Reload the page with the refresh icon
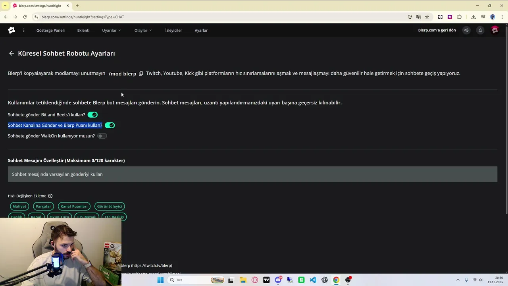The width and height of the screenshot is (508, 286). pyautogui.click(x=25, y=17)
